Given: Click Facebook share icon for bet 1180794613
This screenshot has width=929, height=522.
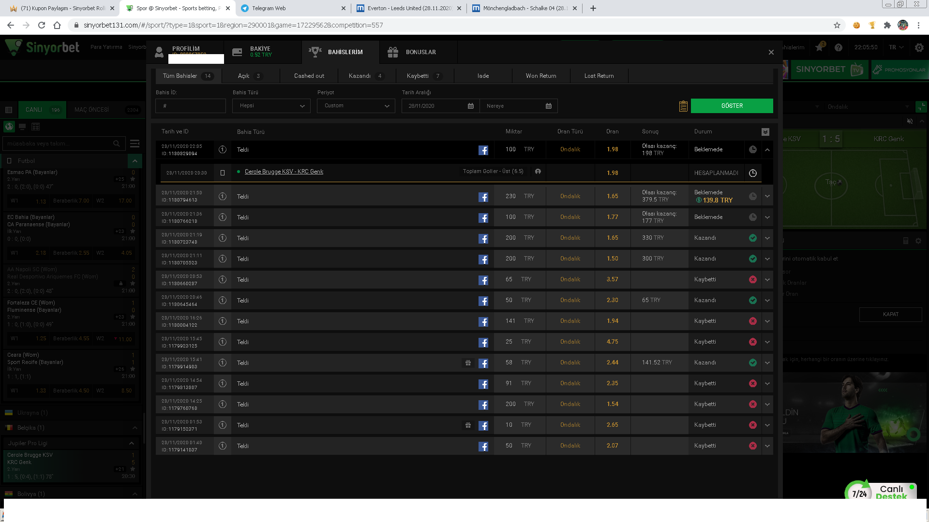Looking at the screenshot, I should 483,197.
